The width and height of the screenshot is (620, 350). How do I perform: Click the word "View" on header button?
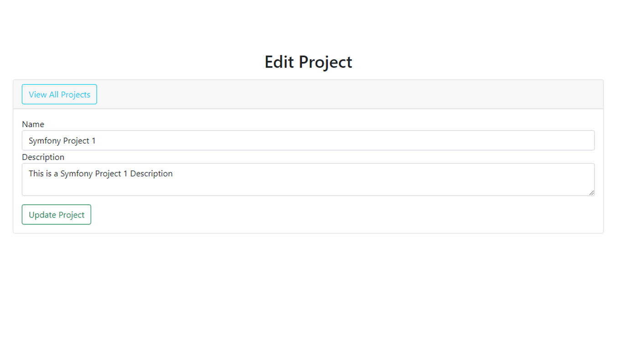point(38,94)
